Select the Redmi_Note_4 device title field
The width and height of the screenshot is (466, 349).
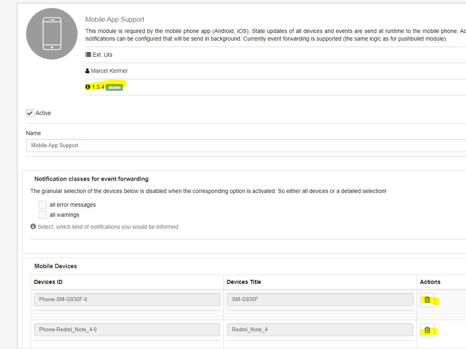click(x=320, y=330)
